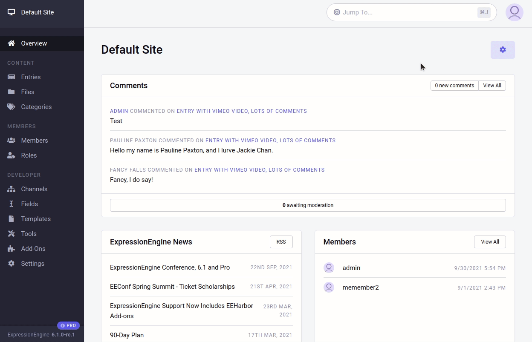
Task: Navigate to Members page
Action: click(42, 141)
